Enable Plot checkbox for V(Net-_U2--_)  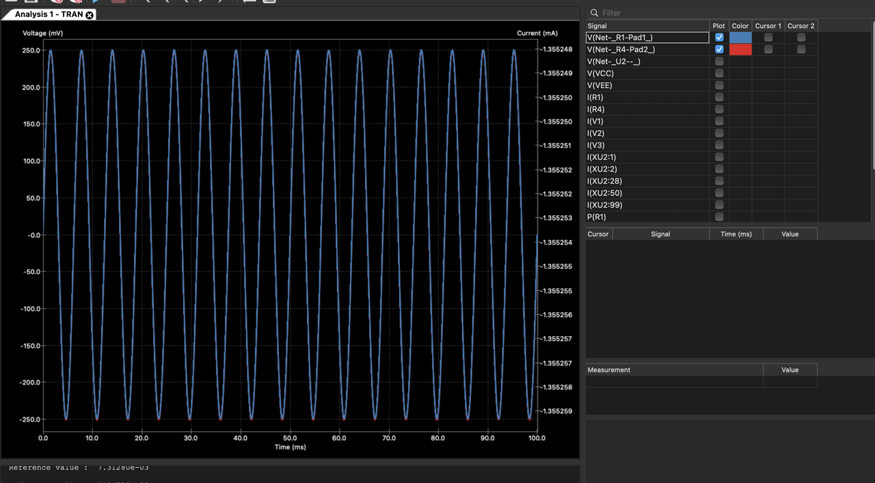point(719,61)
